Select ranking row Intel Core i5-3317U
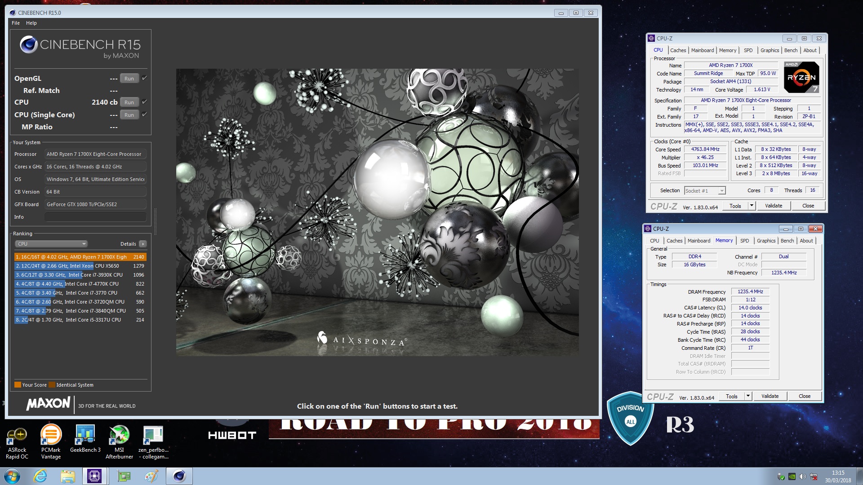This screenshot has height=485, width=863. (80, 320)
